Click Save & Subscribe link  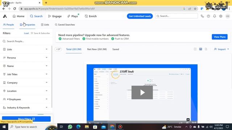40,33
